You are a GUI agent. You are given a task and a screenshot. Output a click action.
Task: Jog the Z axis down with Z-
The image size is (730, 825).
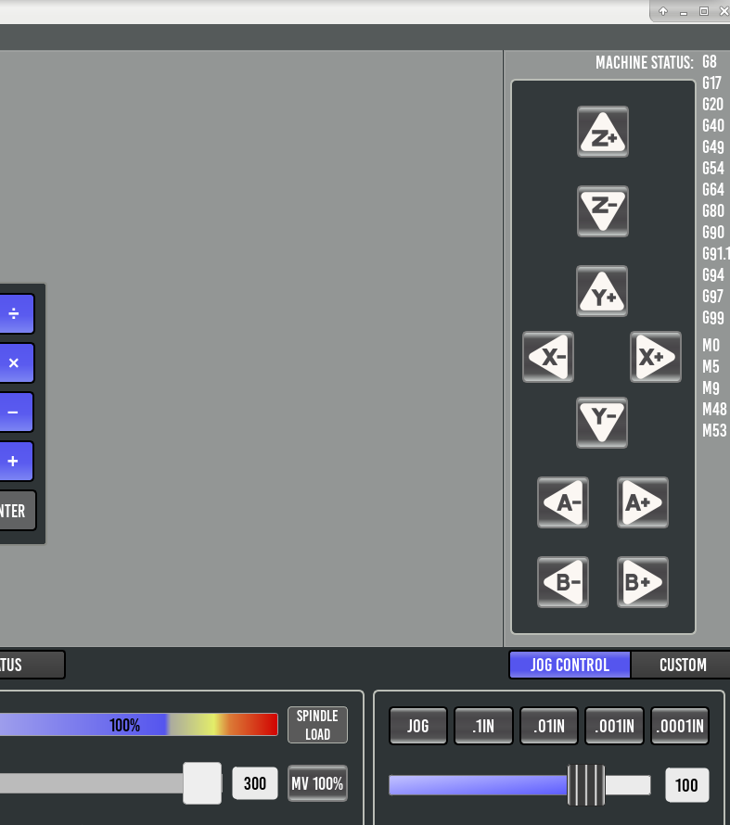tap(603, 211)
